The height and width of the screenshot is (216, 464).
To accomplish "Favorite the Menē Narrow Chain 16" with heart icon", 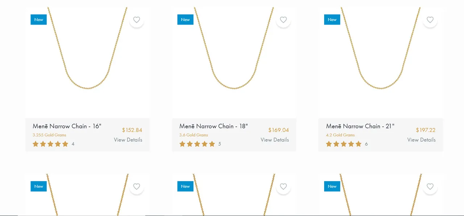I will [x=137, y=20].
